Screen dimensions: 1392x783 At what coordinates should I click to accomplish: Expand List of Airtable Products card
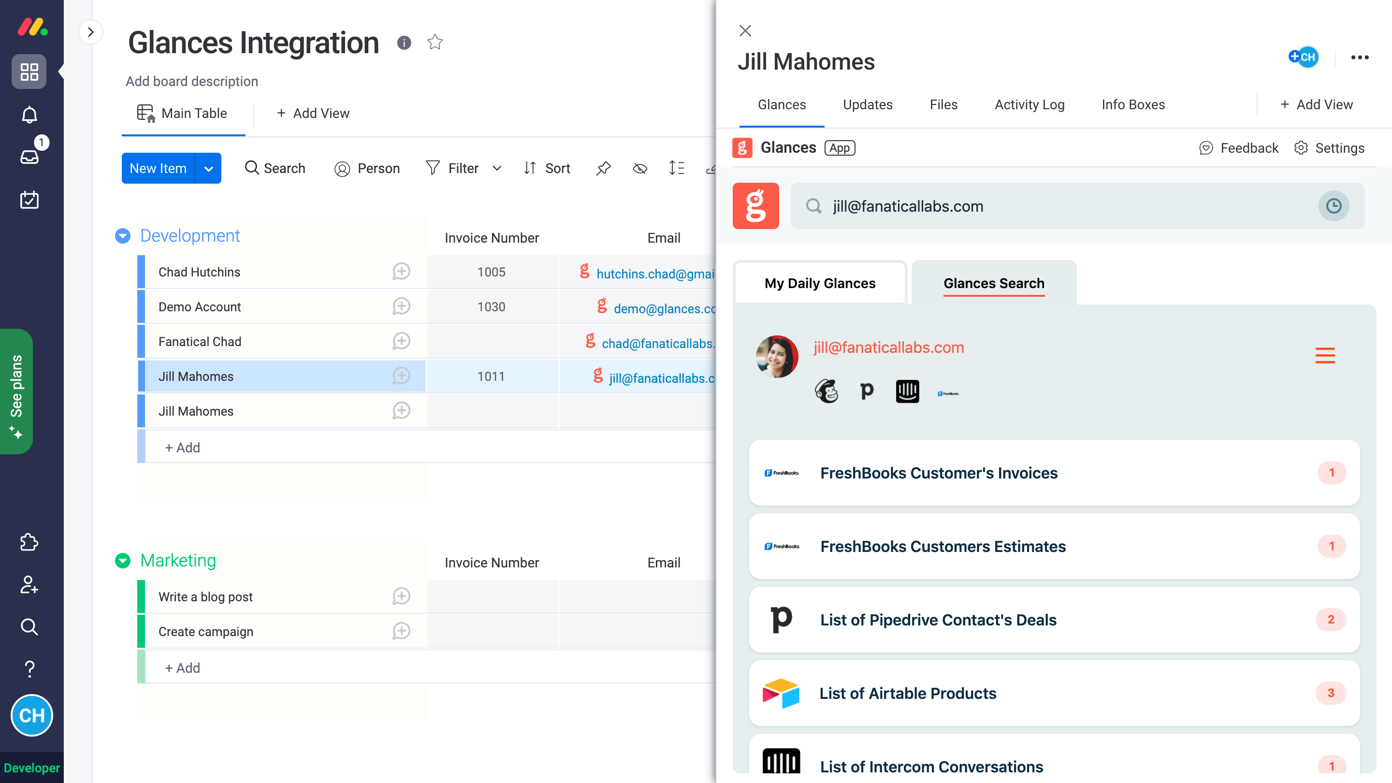coord(1054,693)
